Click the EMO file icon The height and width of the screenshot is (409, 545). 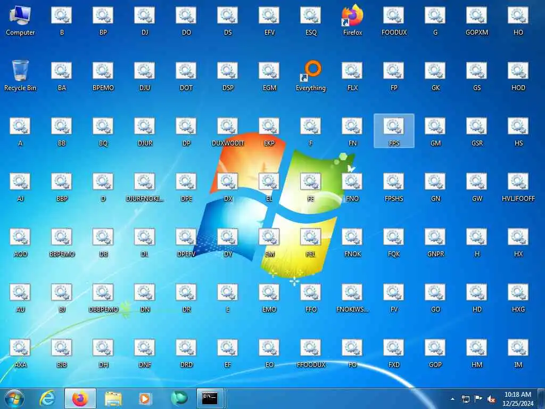[269, 298]
